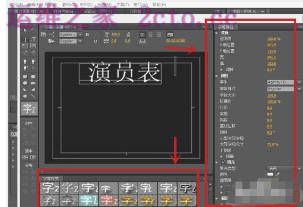Switch to the 字幕样式 panel tab
The width and height of the screenshot is (303, 207).
click(x=50, y=179)
